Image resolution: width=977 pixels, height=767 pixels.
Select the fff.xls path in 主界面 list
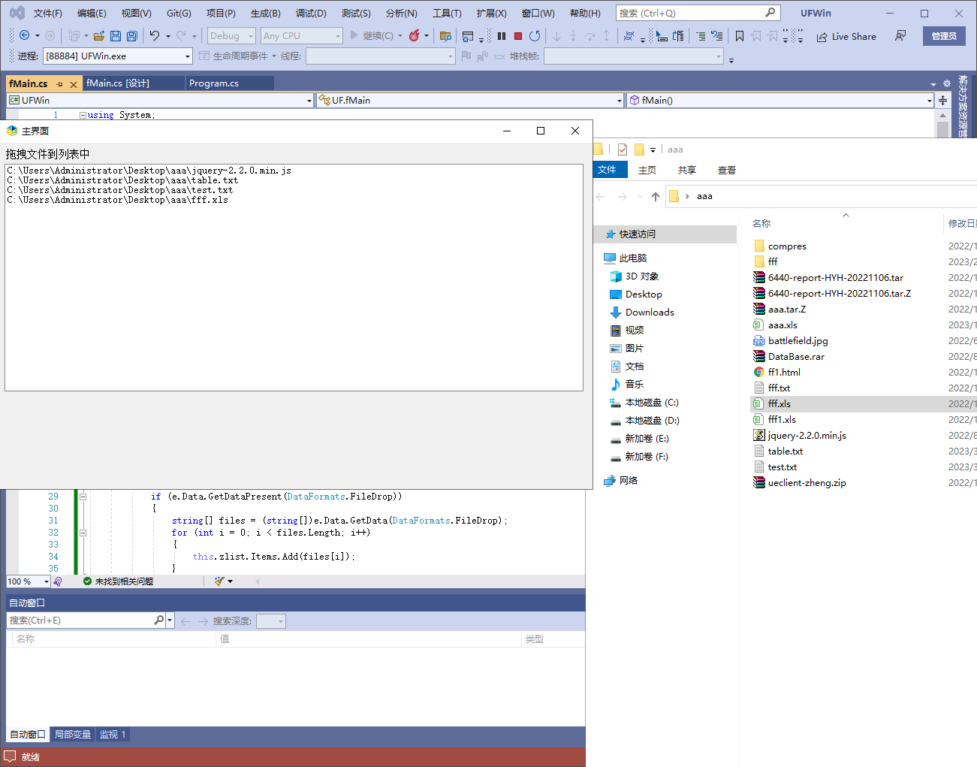click(x=118, y=200)
